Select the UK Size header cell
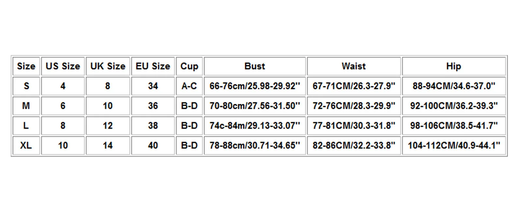The width and height of the screenshot is (521, 221). click(108, 66)
